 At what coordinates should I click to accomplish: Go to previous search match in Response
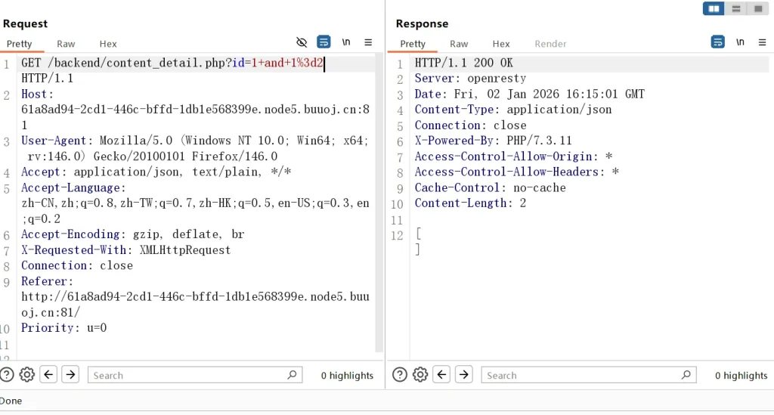tap(442, 374)
